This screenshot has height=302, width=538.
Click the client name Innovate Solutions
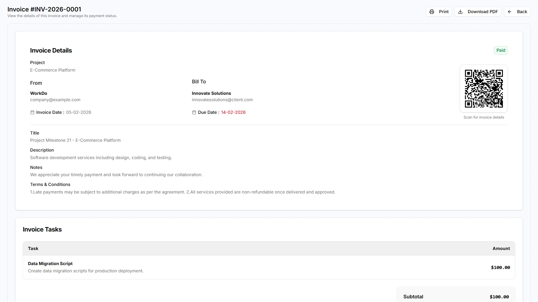(x=211, y=93)
